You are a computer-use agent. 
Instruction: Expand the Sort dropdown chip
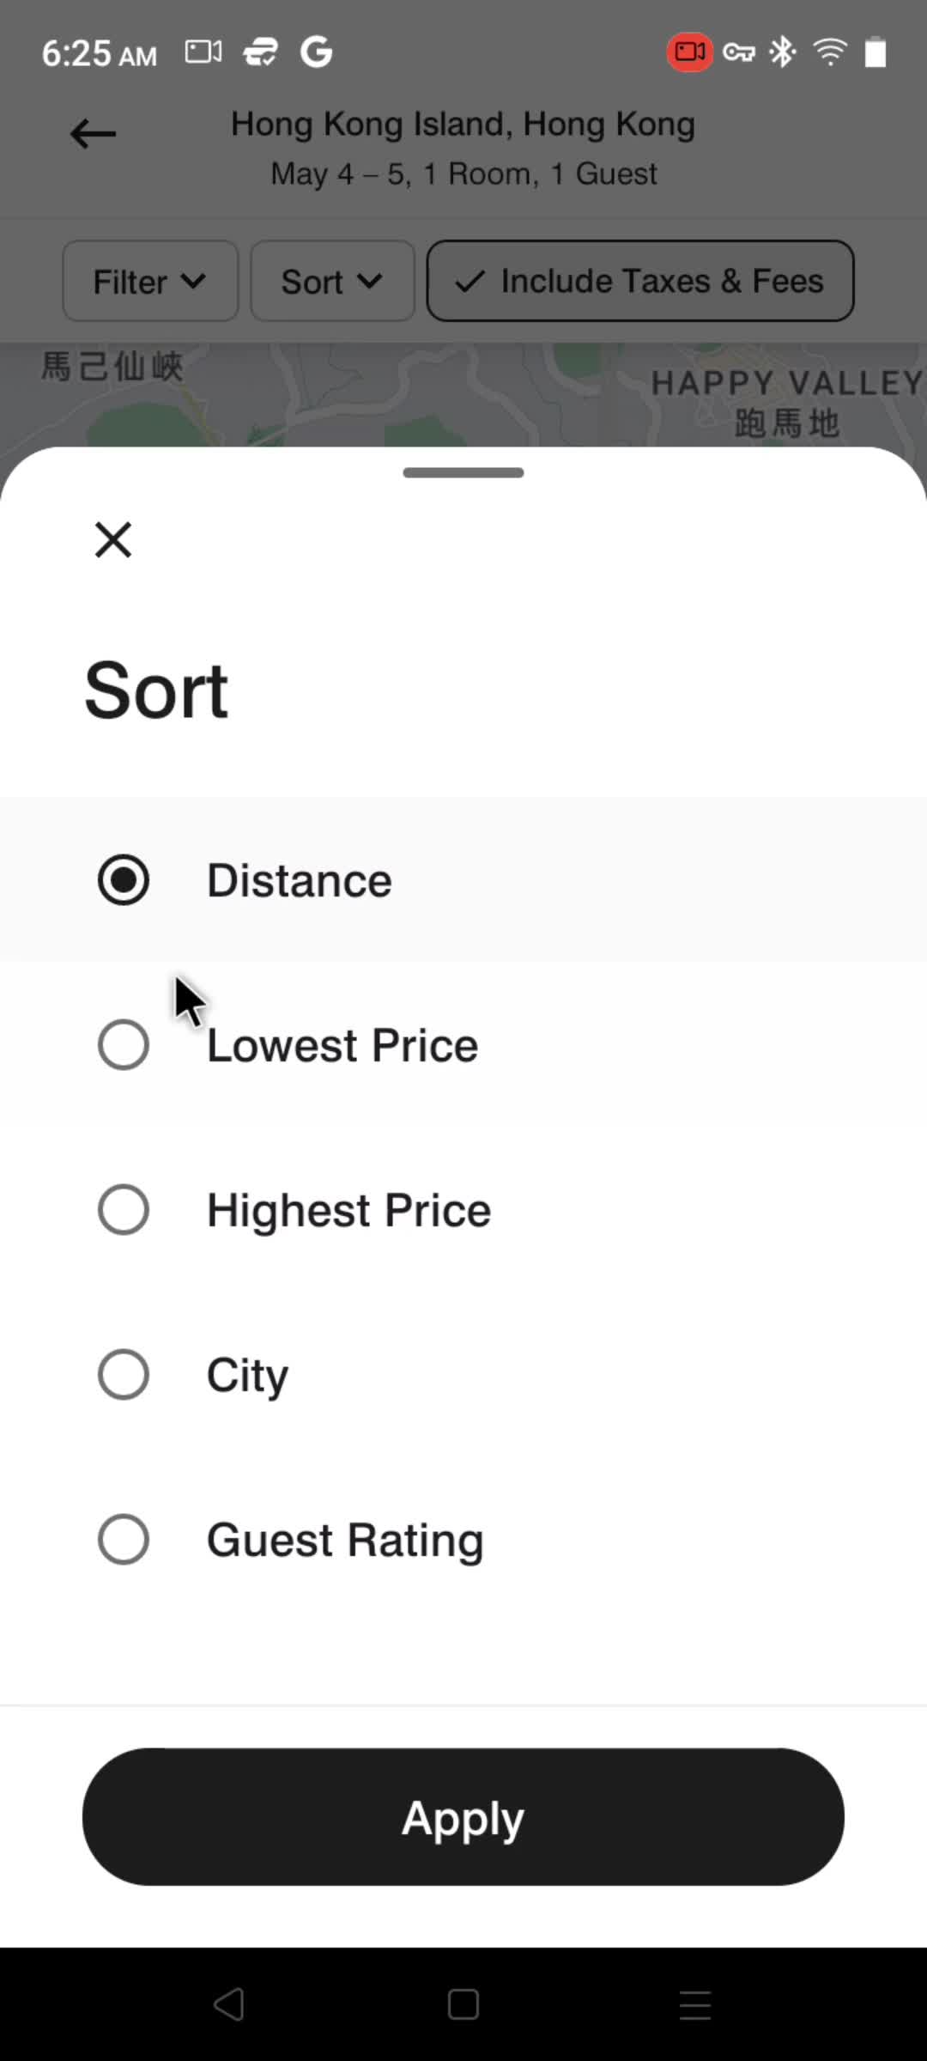point(332,281)
